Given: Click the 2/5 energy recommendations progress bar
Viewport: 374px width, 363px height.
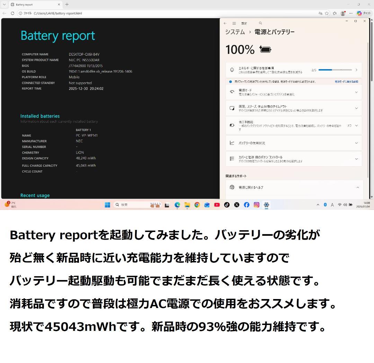Looking at the screenshot, I should [335, 69].
